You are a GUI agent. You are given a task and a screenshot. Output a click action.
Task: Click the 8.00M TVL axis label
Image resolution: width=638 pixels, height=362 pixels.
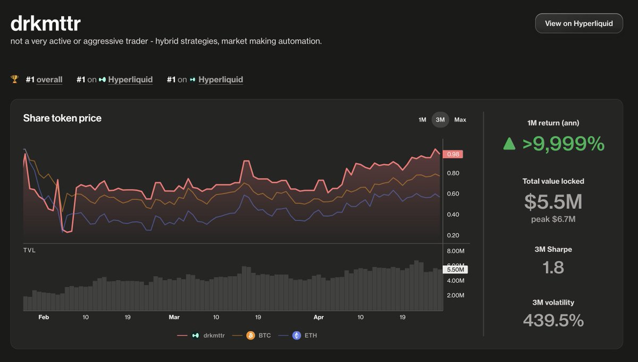(455, 251)
